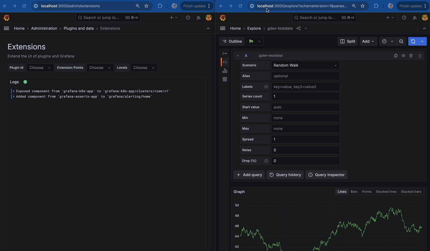
Task: Open the Add dropdown menu in Explore
Action: [x=368, y=41]
